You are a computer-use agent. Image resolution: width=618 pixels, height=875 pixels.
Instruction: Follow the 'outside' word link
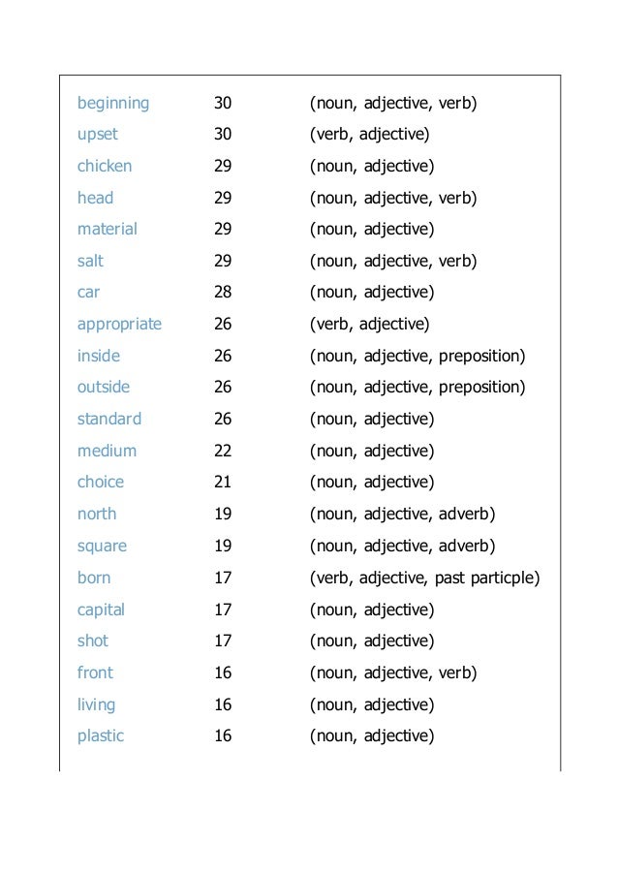point(104,387)
